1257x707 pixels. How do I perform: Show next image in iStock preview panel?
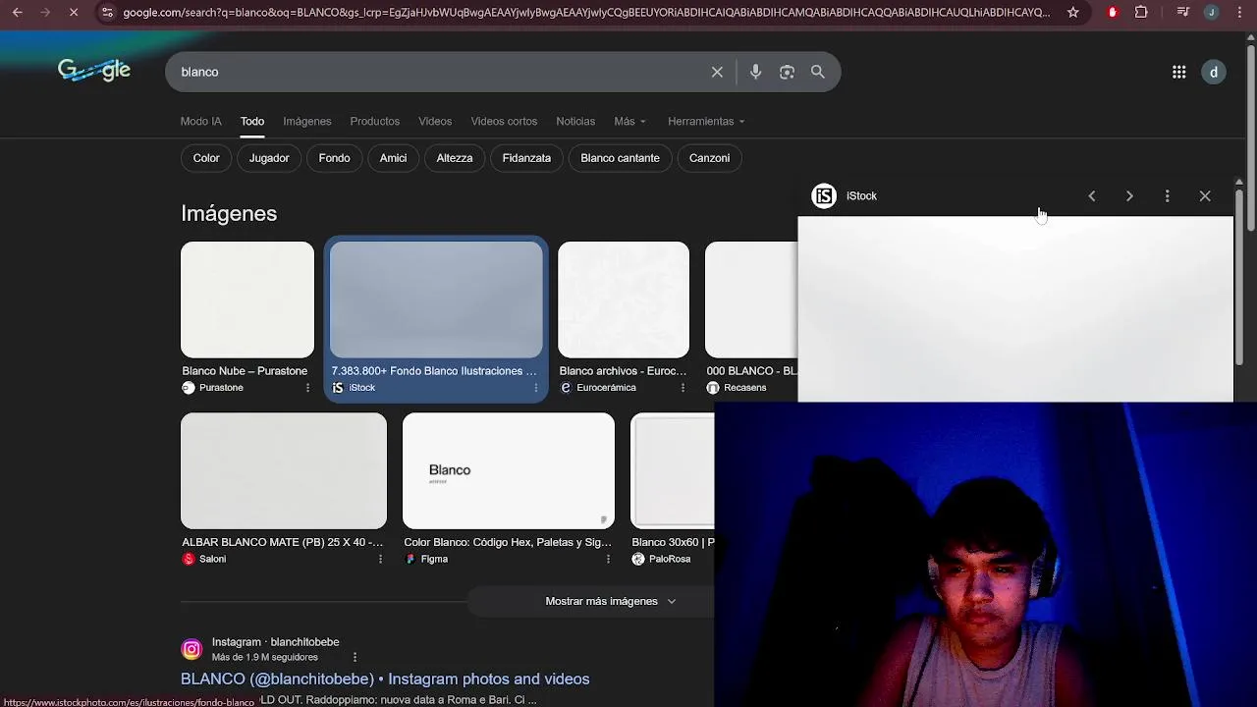pos(1129,196)
